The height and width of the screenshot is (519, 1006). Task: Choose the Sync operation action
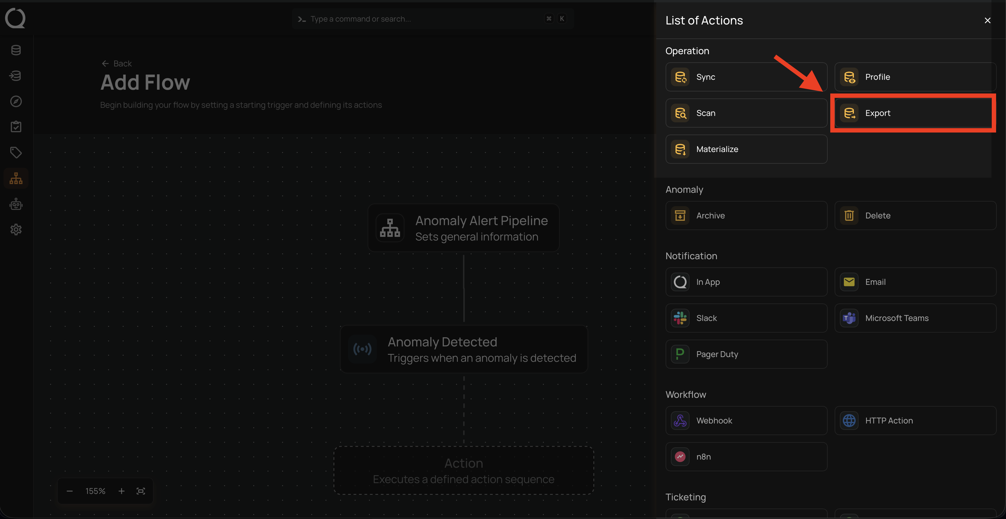click(x=746, y=77)
